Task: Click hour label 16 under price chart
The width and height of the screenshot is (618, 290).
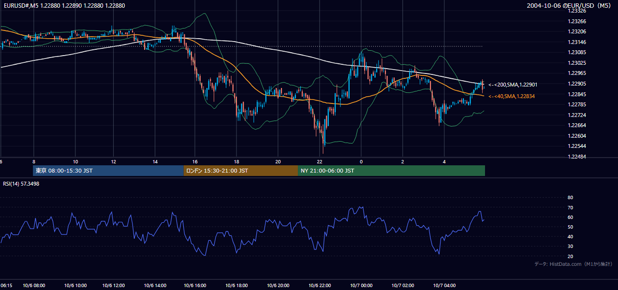Action: [x=195, y=161]
